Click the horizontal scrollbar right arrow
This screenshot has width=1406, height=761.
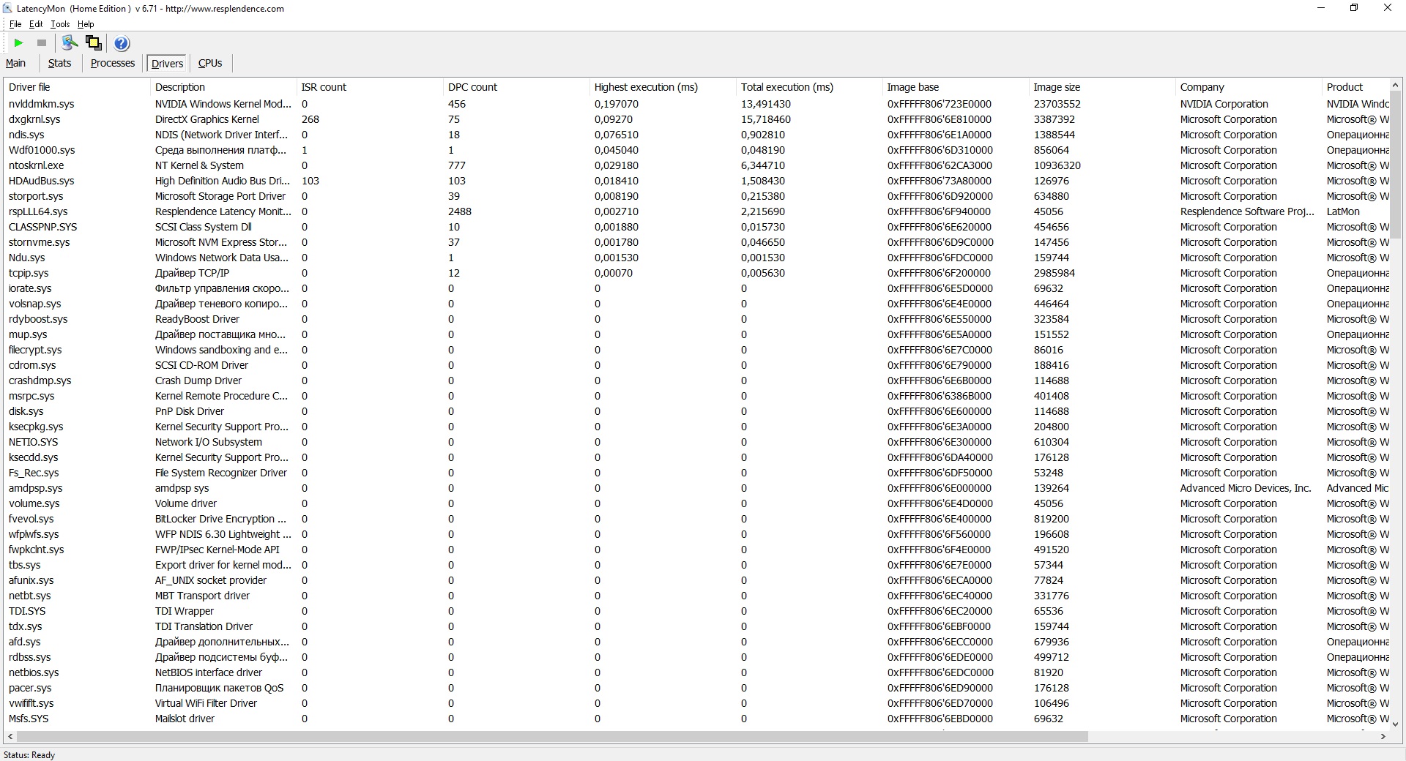pos(1383,736)
